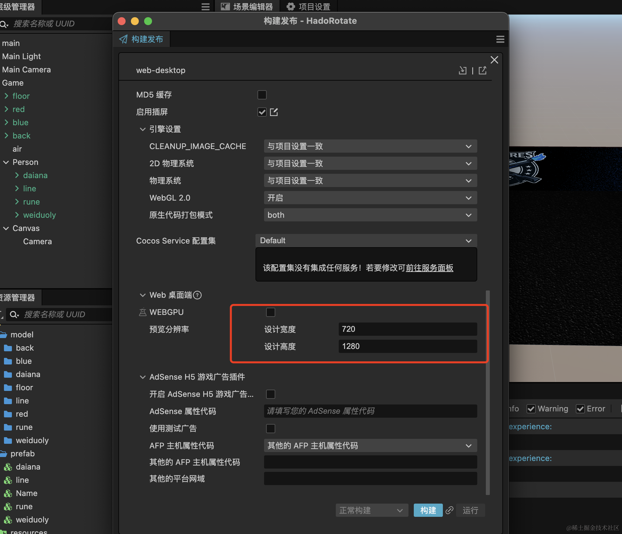The height and width of the screenshot is (534, 622).
Task: Collapse the AdSense H5 游戏广告插件 section
Action: 143,377
